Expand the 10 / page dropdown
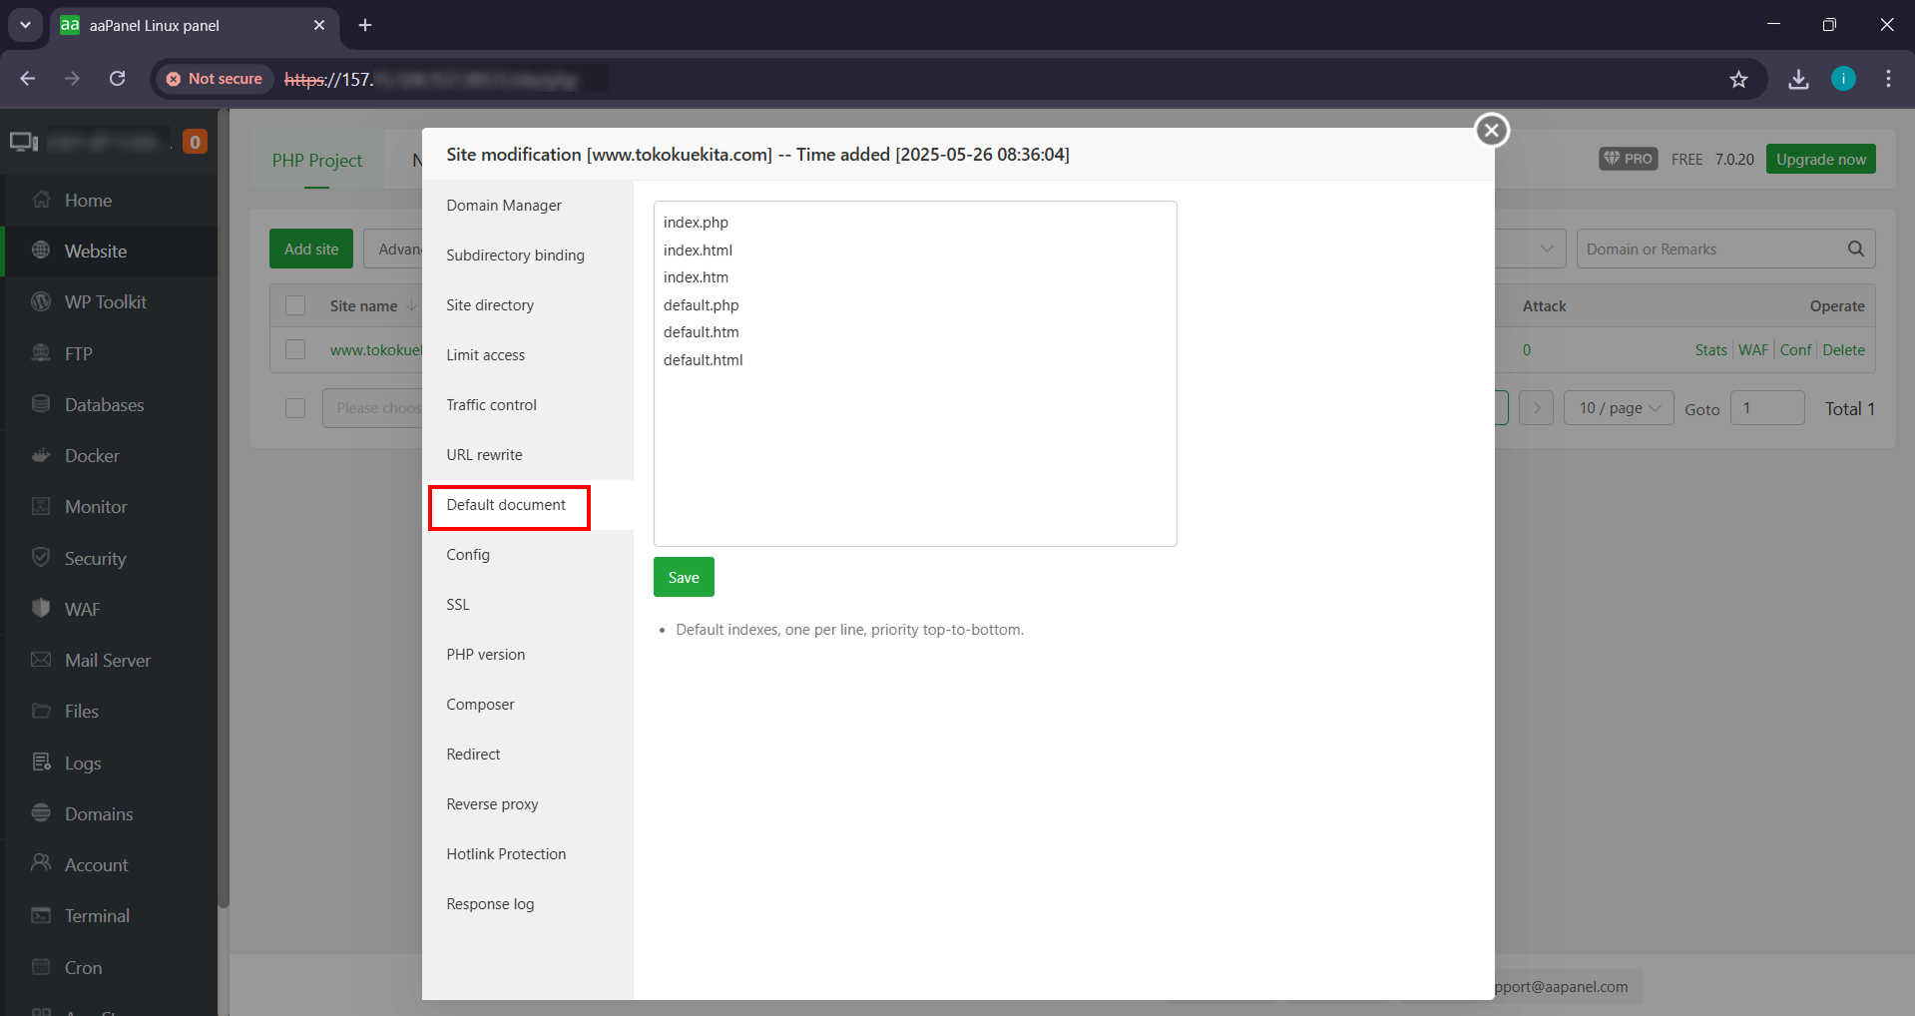 1618,408
